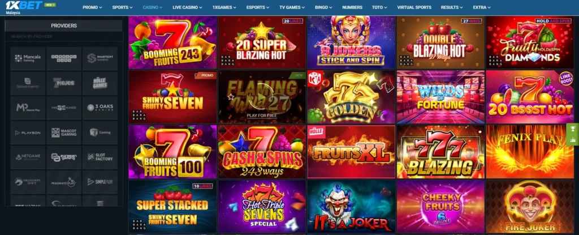
Task: Open the ESPORTS dropdown
Action: tap(258, 7)
